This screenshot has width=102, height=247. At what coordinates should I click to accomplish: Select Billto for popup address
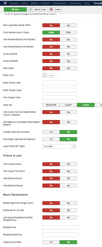[x=68, y=32]
